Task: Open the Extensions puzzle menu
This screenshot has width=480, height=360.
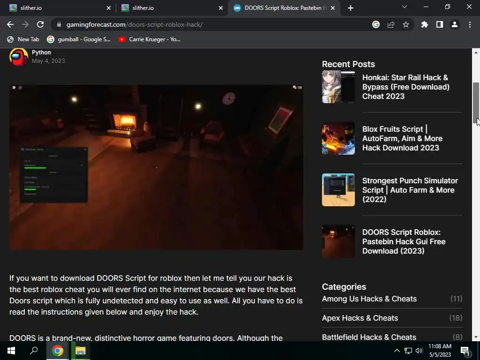Action: pos(425,24)
